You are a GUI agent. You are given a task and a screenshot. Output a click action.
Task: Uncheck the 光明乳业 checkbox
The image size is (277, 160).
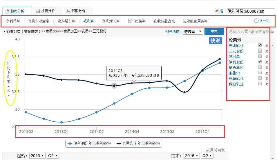[x=260, y=45]
